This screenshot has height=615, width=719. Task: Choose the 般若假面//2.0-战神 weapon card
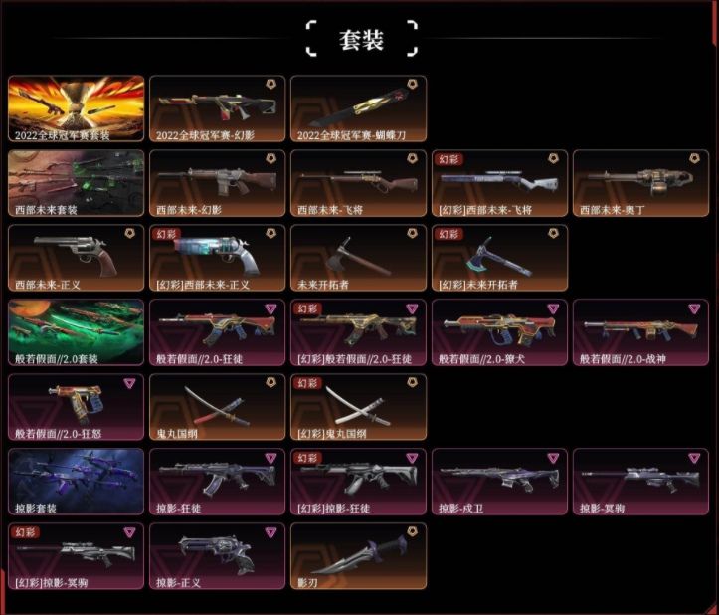641,332
